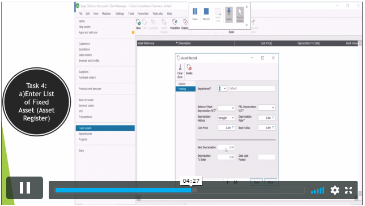
Task: Open Diary in the sidebar
Action: [81, 151]
